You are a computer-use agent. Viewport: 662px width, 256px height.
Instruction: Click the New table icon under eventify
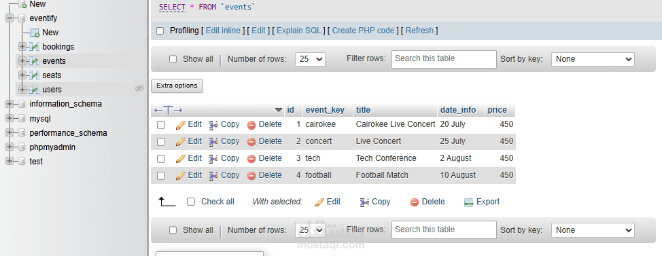coord(35,33)
